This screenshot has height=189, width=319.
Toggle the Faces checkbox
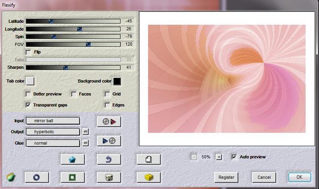coord(74,94)
